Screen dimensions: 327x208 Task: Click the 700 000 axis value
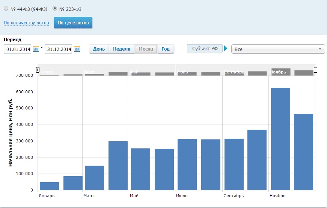coord(24,75)
